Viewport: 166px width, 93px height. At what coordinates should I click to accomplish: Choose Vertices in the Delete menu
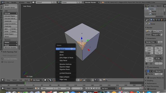point(66,49)
